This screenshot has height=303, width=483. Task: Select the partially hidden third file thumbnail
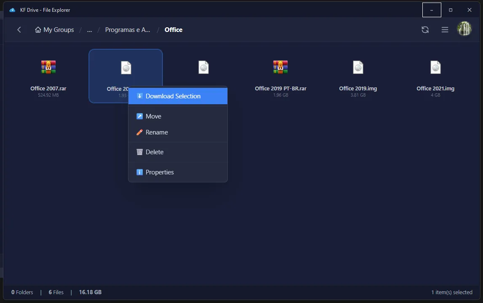click(x=203, y=67)
